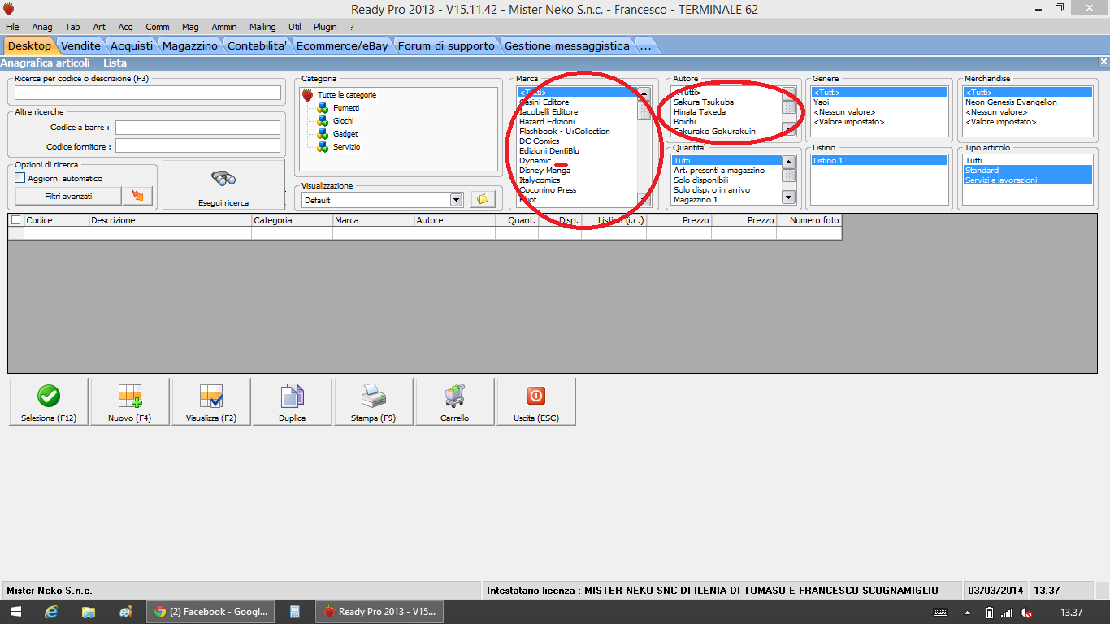
Task: Click the '...' more tabs tab
Action: [646, 46]
